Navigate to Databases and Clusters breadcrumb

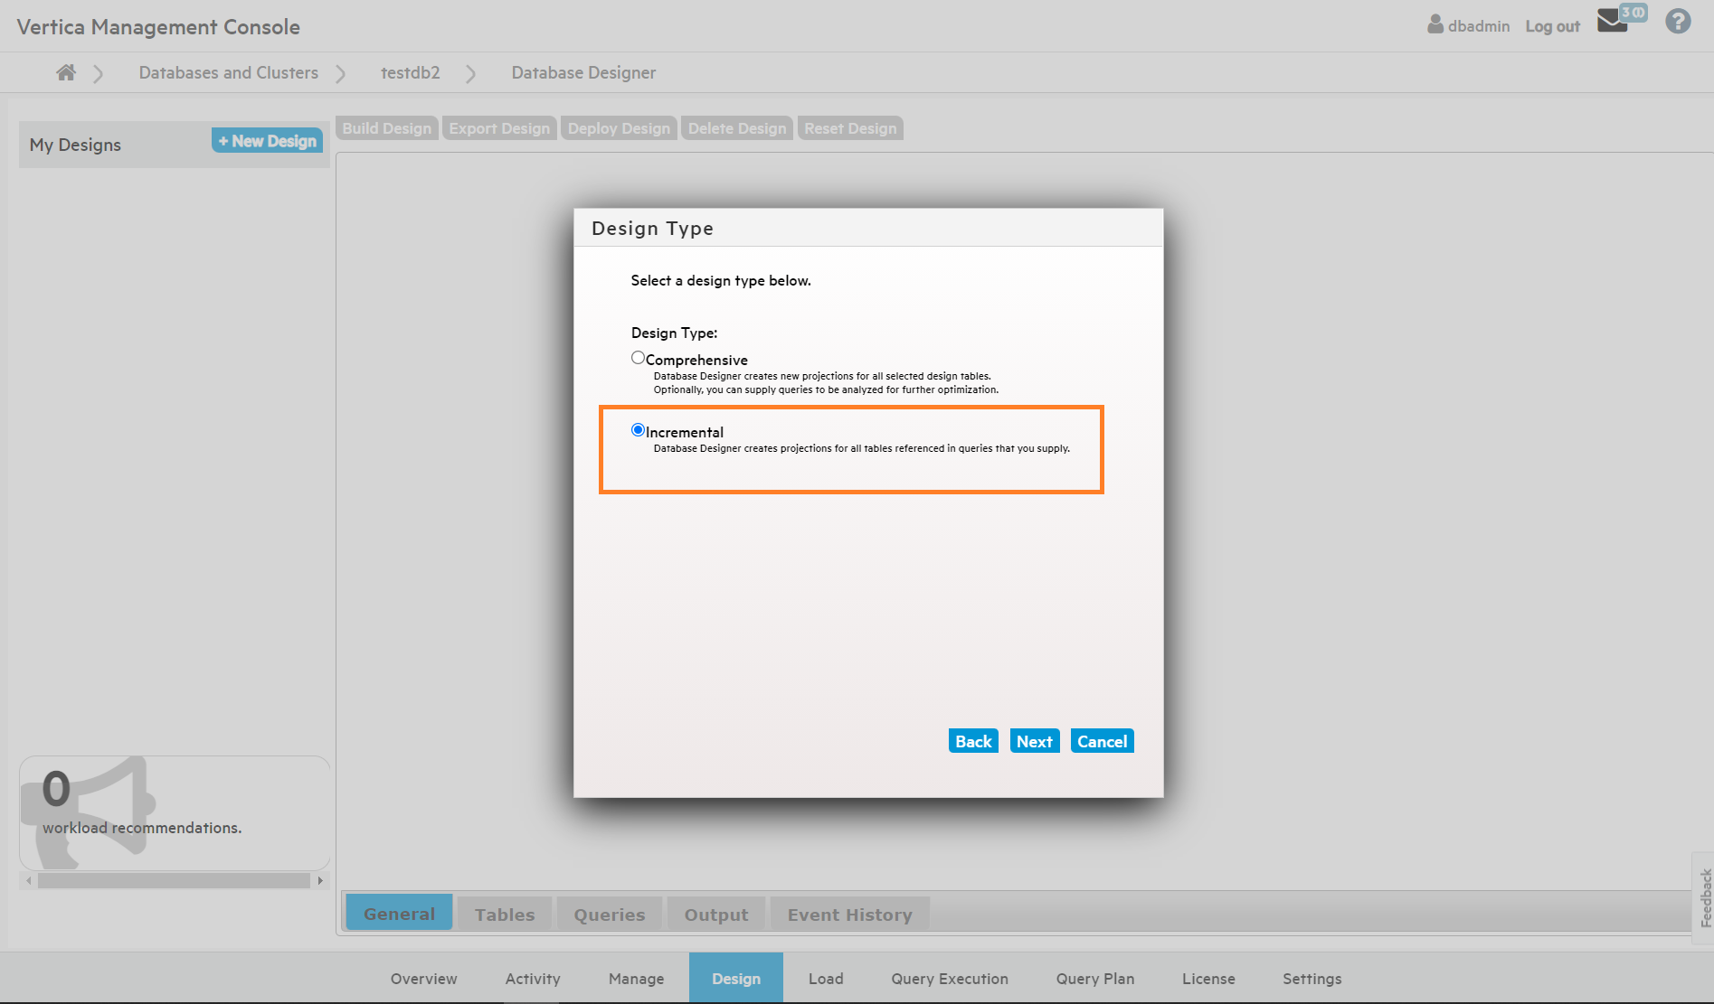(x=229, y=72)
